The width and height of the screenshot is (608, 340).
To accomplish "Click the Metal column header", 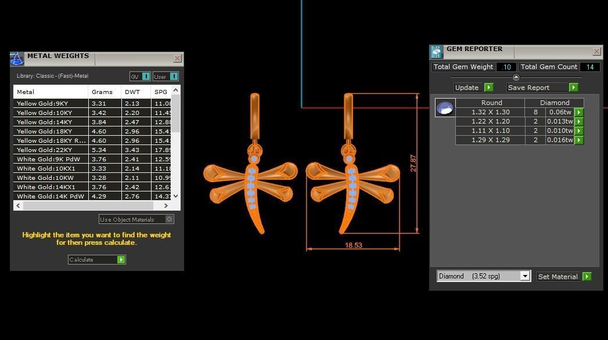I will [51, 92].
